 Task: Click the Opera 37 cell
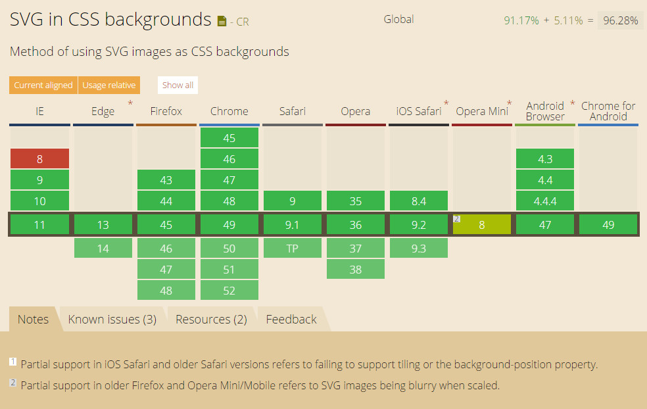tap(355, 248)
